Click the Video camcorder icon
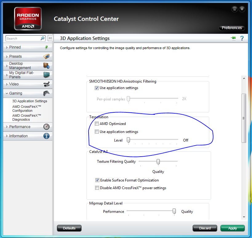The width and height of the screenshot is (252, 238). [x=46, y=84]
